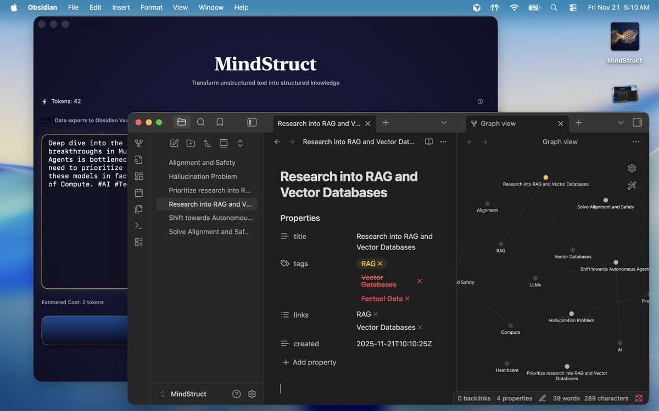
Task: Create a new folder in the file explorer
Action: click(x=191, y=143)
